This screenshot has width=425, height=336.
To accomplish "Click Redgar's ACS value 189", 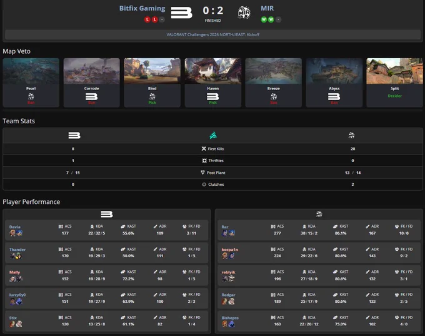I will coord(277,301).
